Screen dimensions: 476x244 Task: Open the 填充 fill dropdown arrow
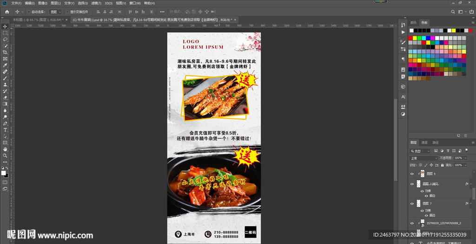coord(465,165)
